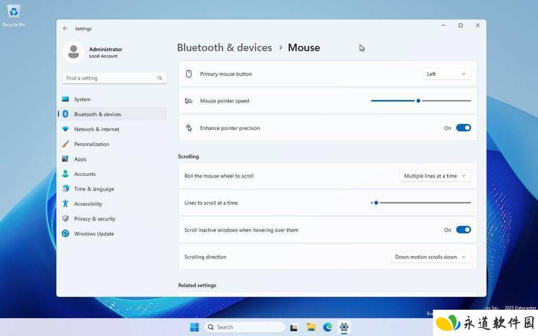Screen dimensions: 538x336
Task: Open the Primary mouse button dropdown
Action: 447,74
